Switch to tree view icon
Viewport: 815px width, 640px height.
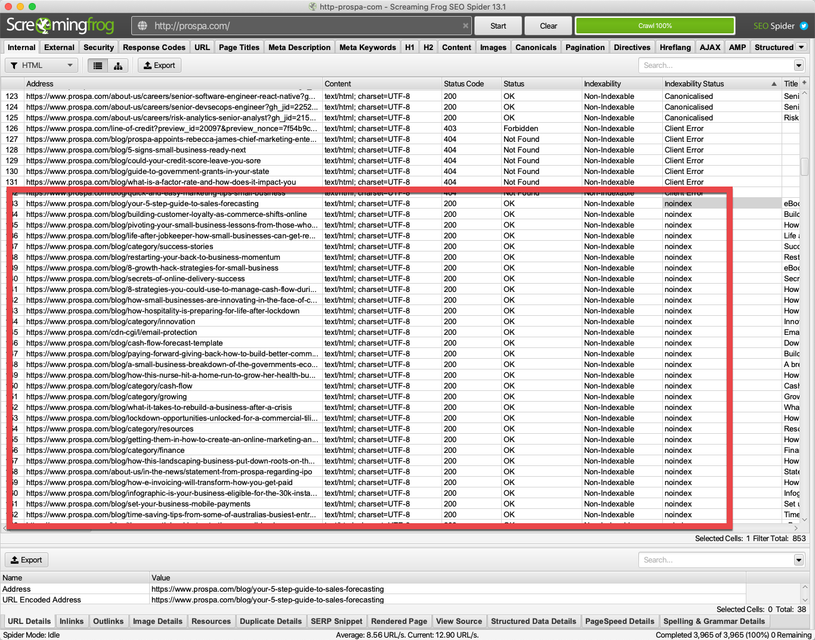tap(118, 66)
